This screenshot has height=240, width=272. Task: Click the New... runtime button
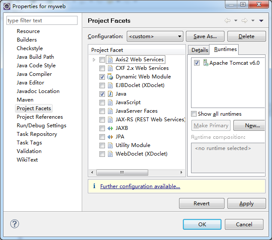pos(249,126)
